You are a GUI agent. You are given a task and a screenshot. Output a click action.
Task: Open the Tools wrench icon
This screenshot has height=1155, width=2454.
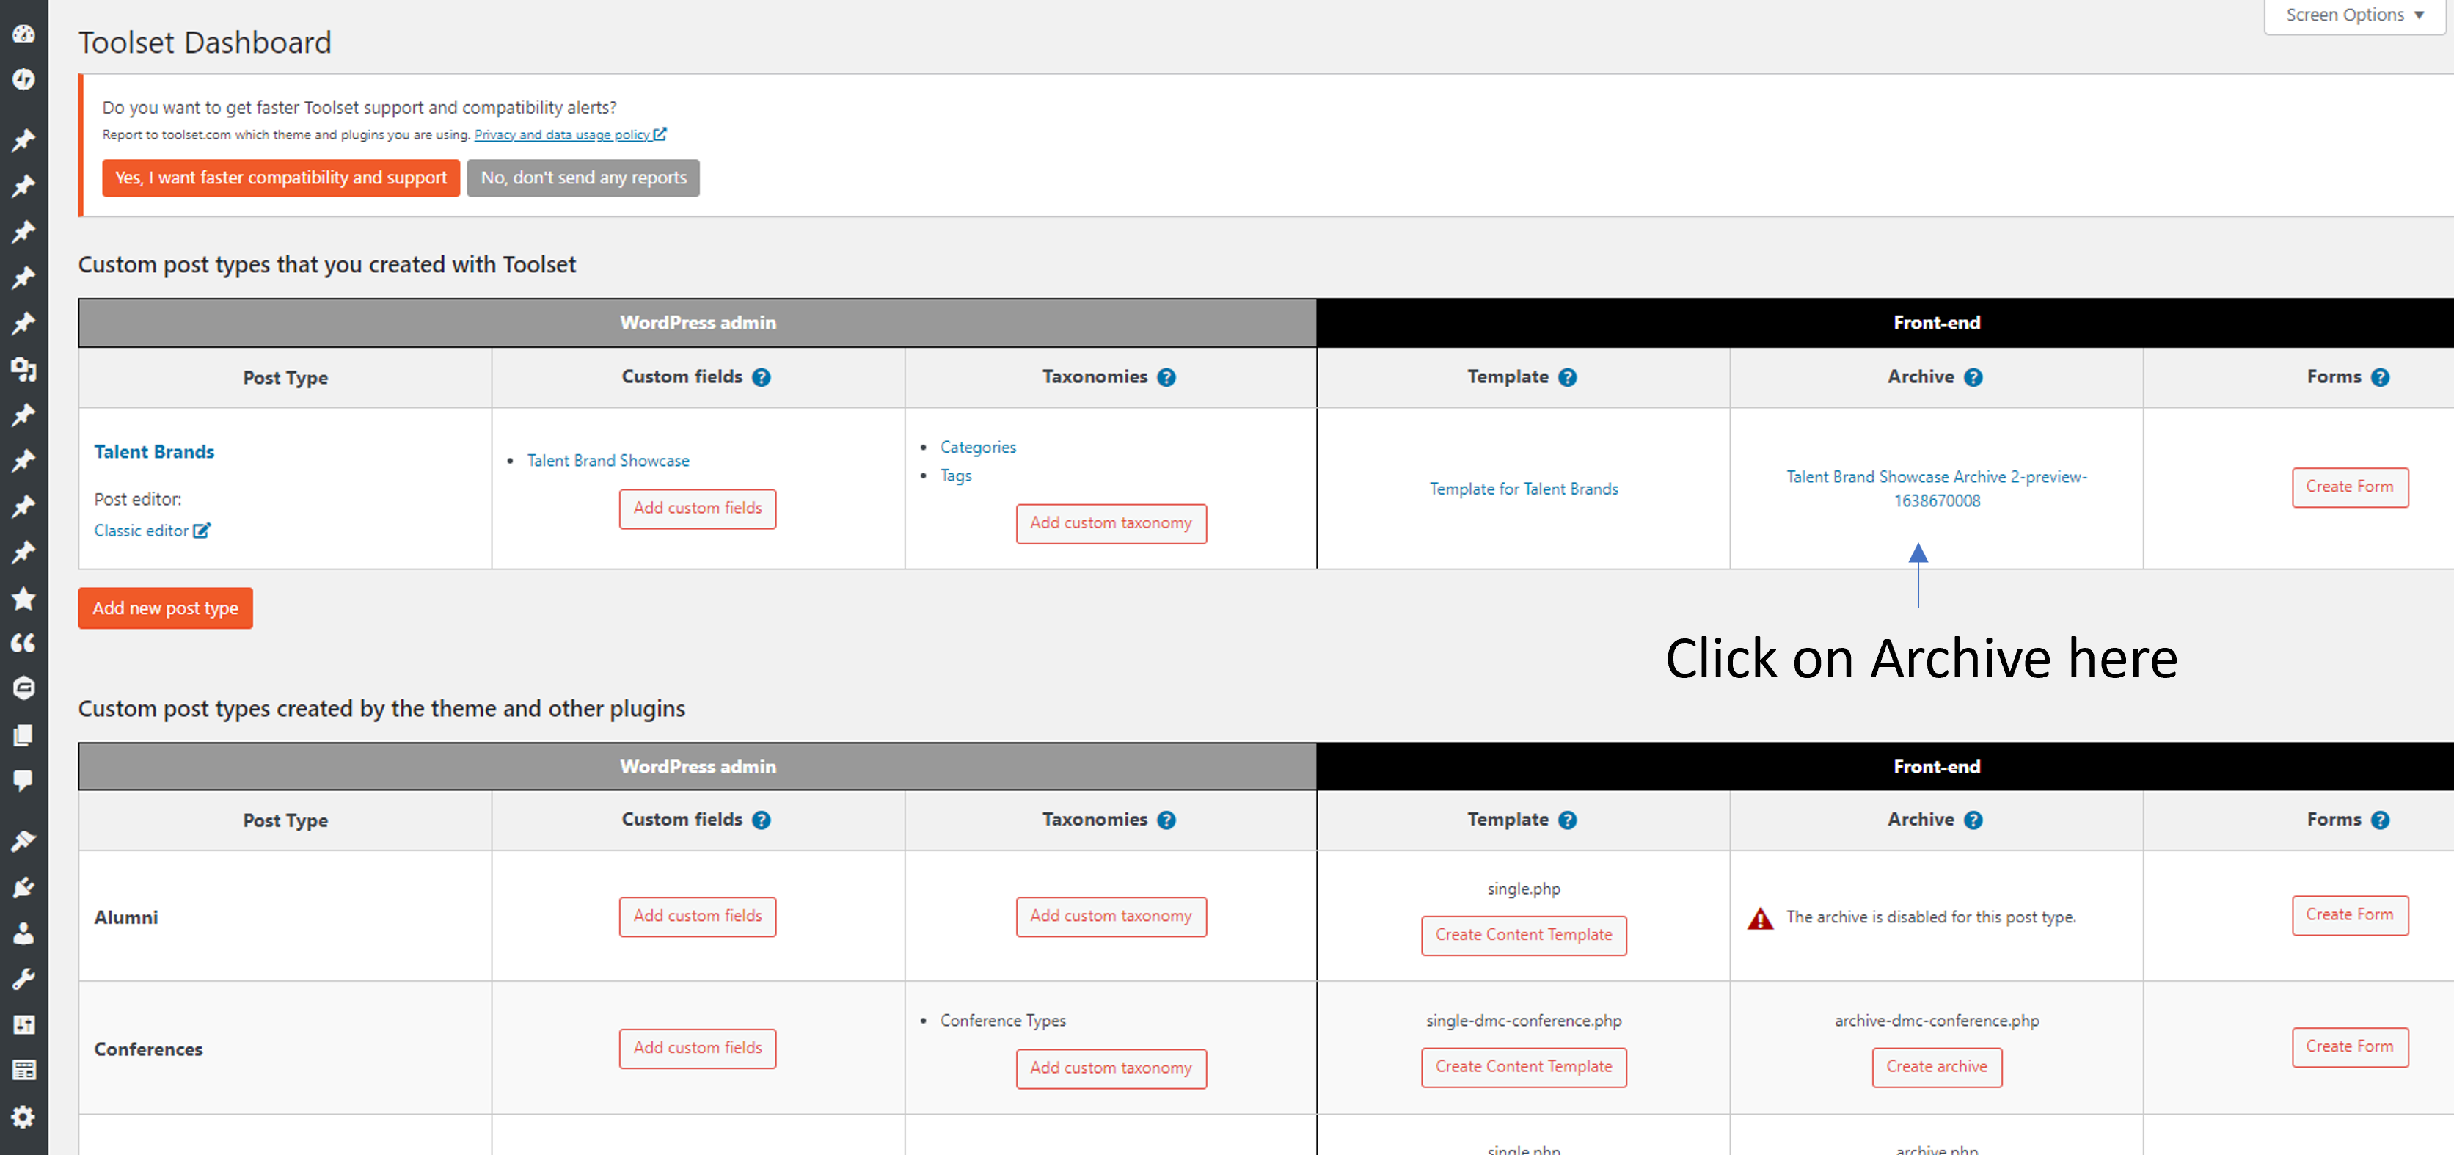point(23,979)
